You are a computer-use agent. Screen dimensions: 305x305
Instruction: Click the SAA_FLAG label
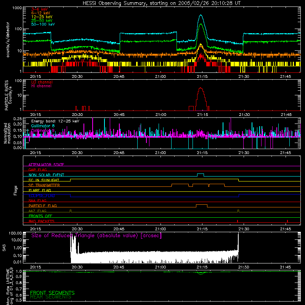[x=37, y=201]
